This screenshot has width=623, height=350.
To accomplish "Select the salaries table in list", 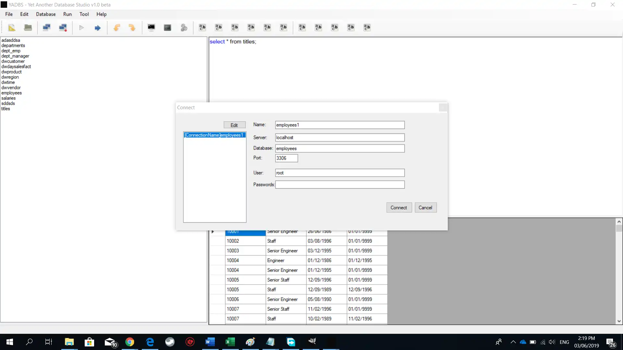I will point(8,98).
